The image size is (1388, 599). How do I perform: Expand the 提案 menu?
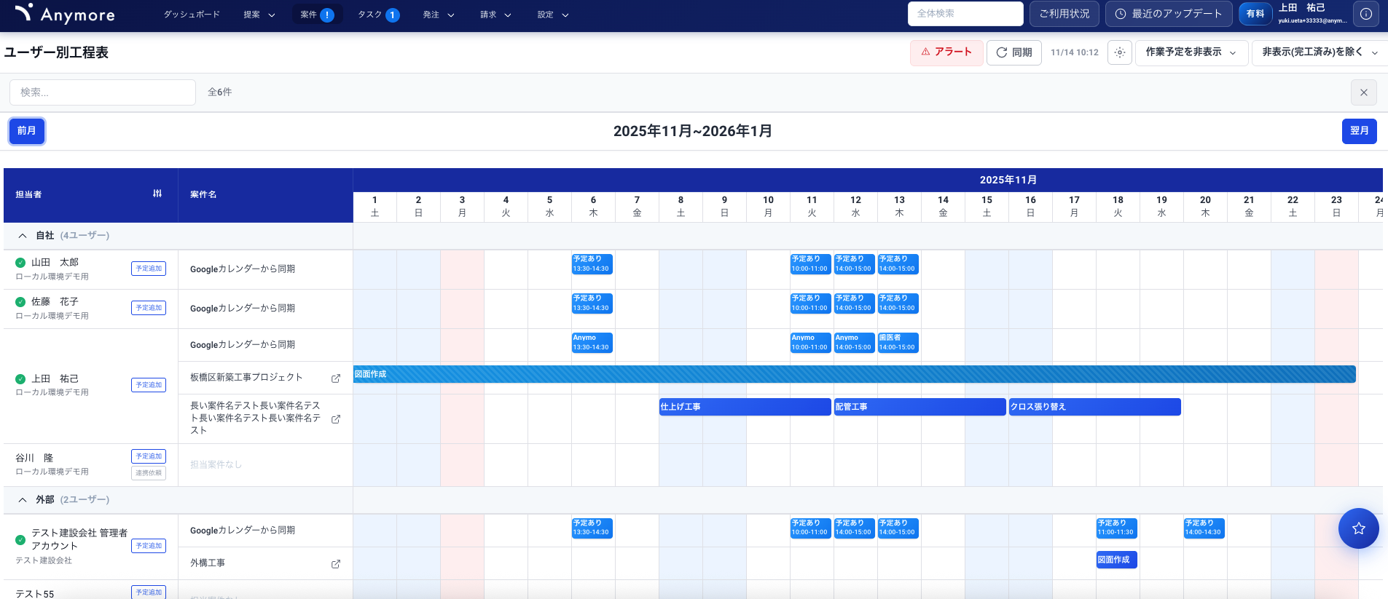[x=259, y=15]
